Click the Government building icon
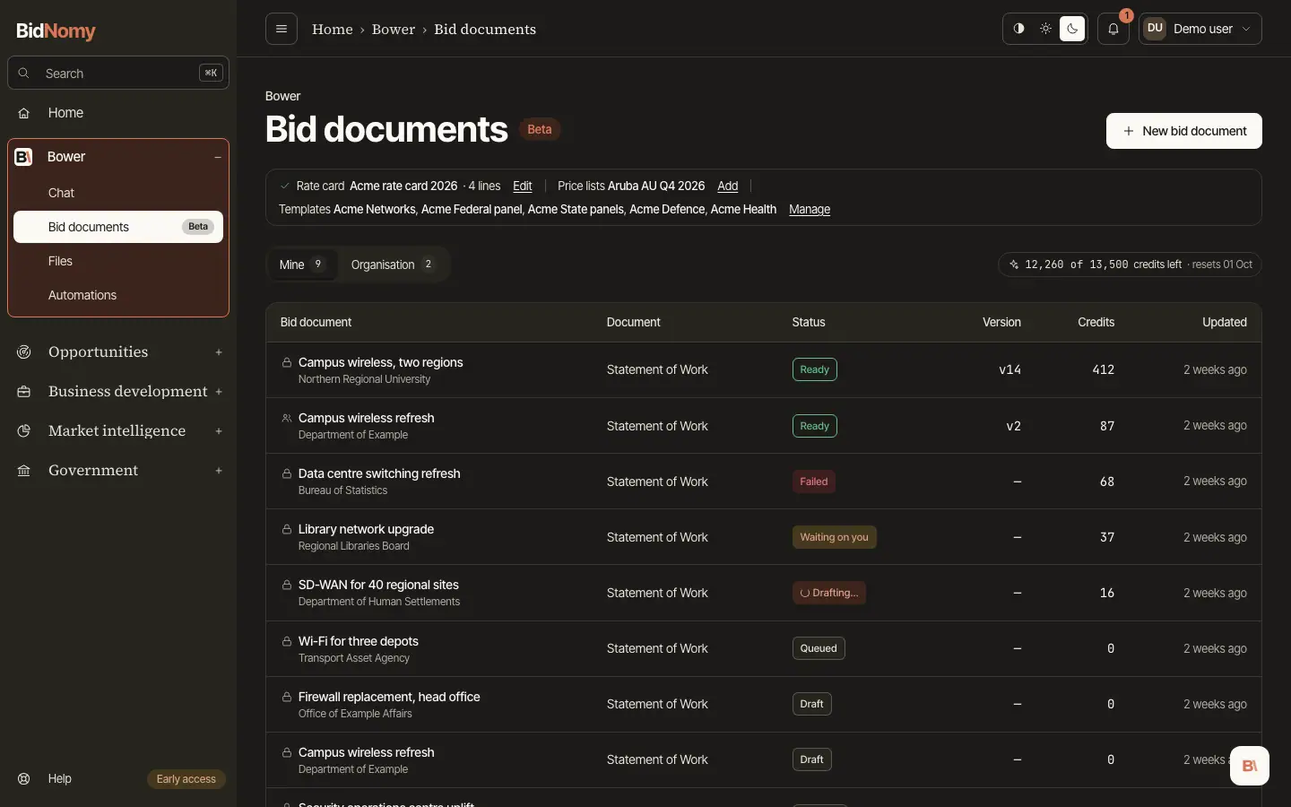 point(24,471)
